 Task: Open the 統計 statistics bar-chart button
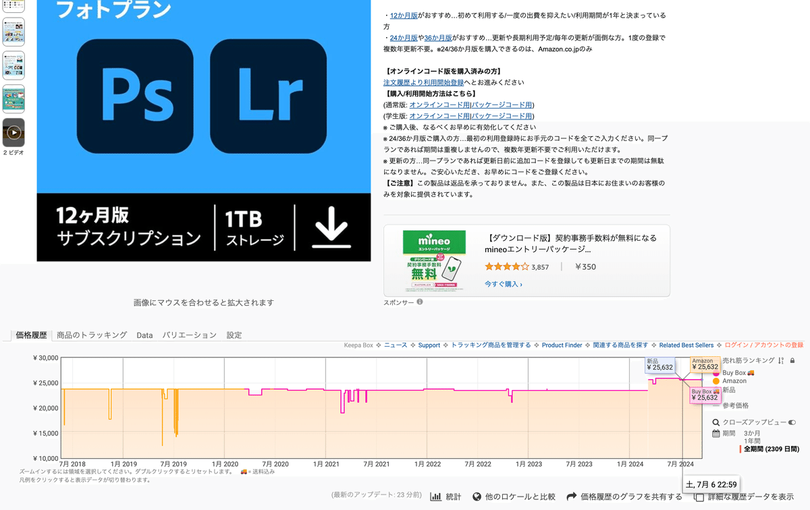tap(446, 497)
